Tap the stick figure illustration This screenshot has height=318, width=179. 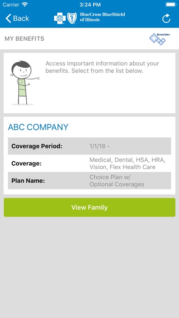click(24, 83)
